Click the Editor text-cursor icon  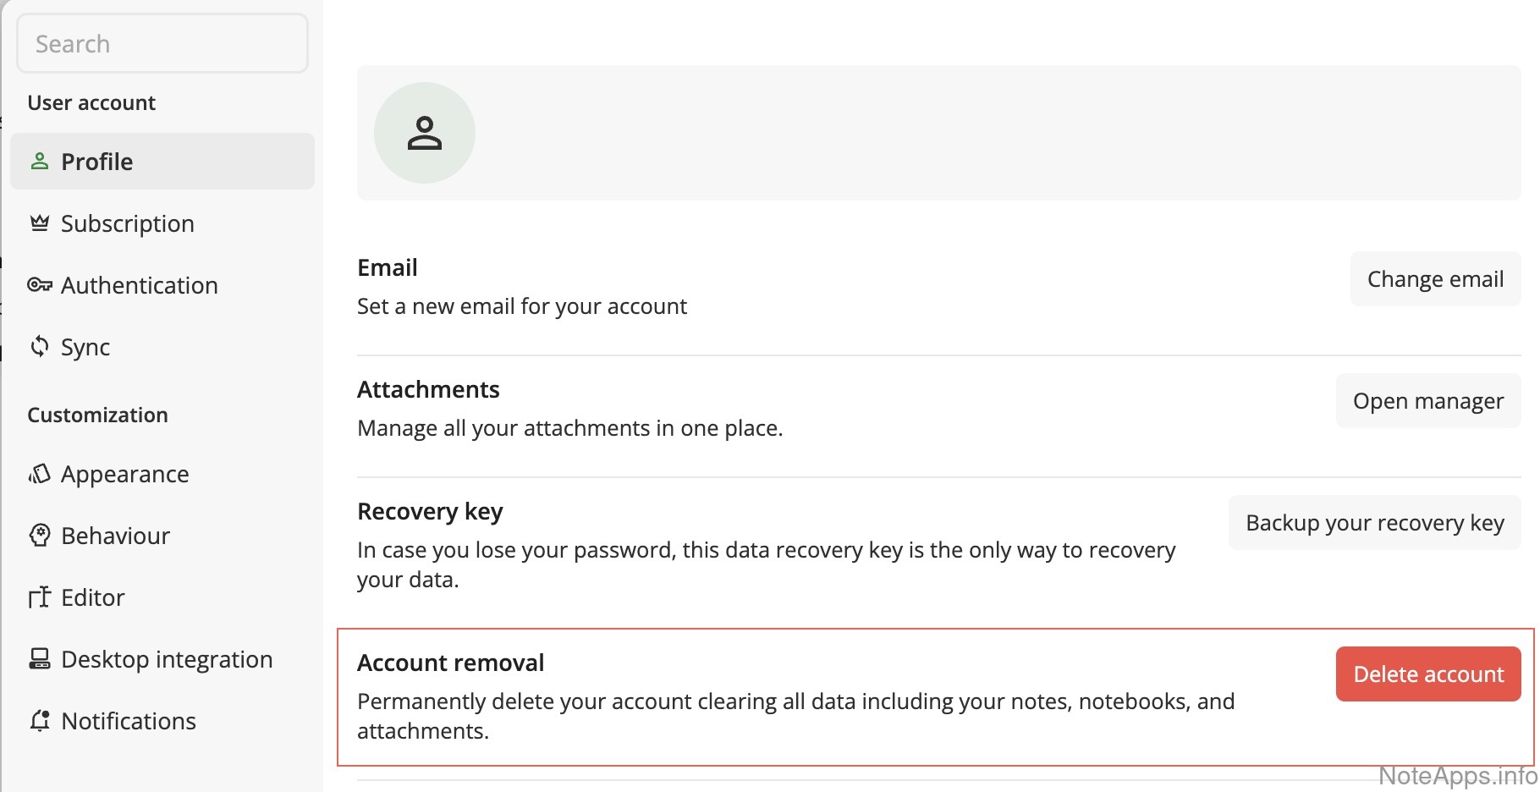click(x=40, y=597)
